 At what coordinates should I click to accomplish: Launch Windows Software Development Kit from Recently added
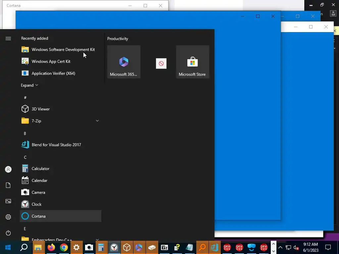pyautogui.click(x=61, y=50)
